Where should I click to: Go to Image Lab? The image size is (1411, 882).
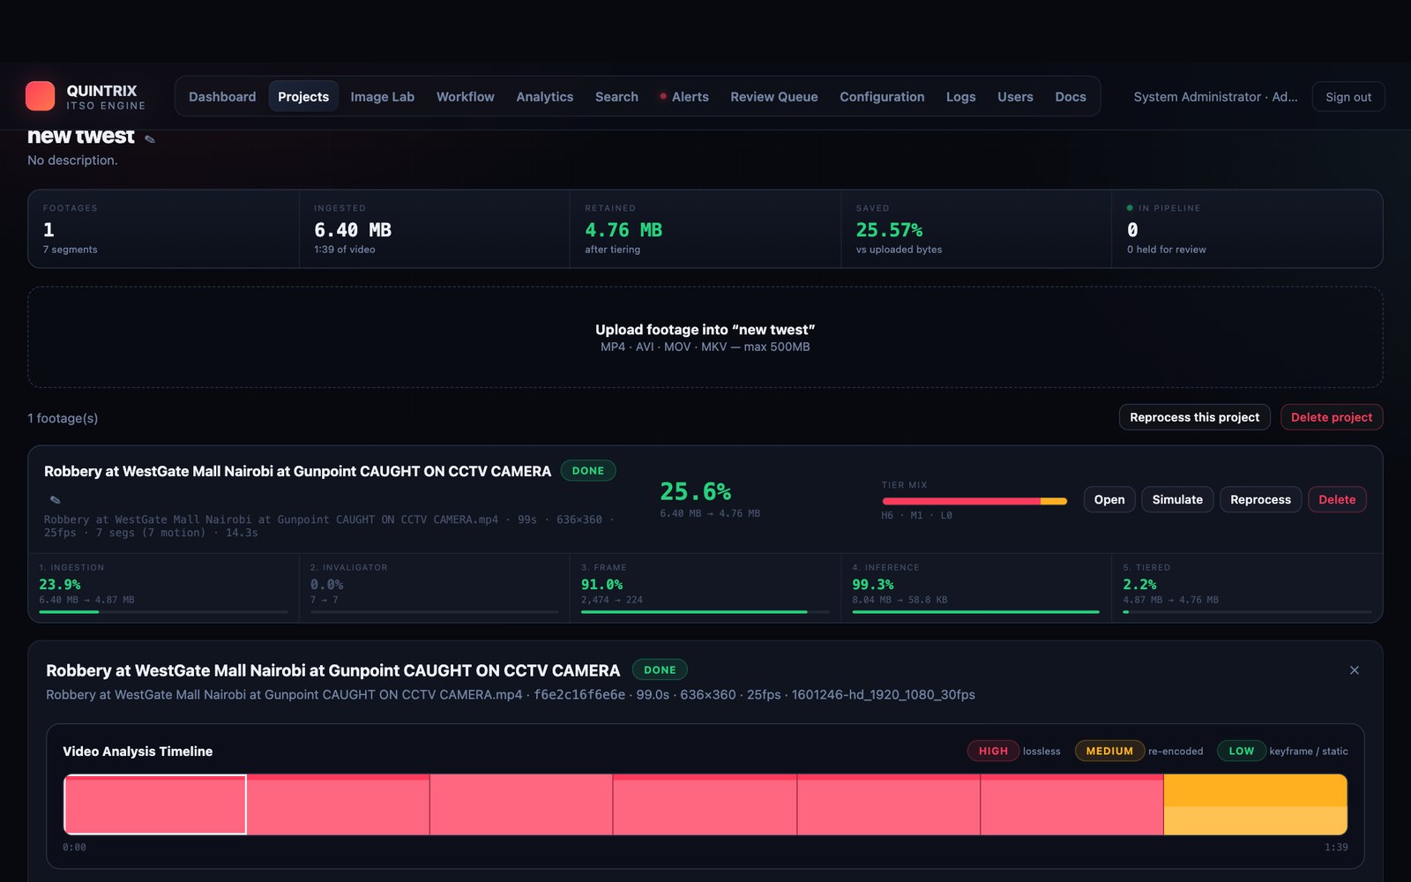(x=382, y=97)
